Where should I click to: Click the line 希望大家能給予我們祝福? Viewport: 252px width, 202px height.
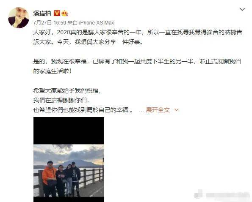click(67, 91)
